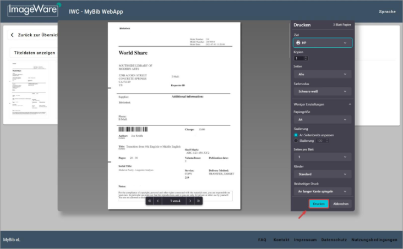Click the ImageWare logo
The width and height of the screenshot is (403, 249).
click(x=34, y=10)
